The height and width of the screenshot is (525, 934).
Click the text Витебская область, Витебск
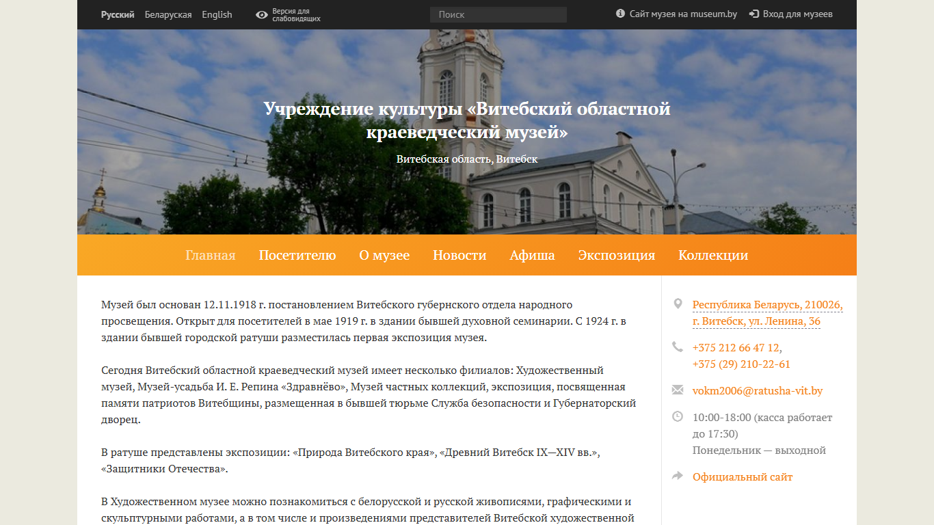click(x=467, y=159)
